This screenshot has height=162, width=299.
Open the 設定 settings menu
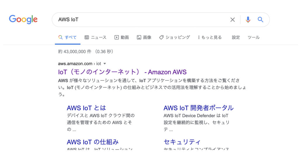pyautogui.click(x=236, y=37)
